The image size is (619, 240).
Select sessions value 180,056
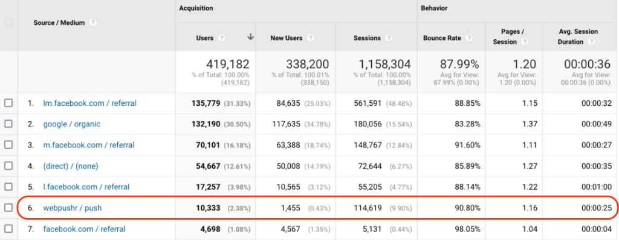[x=368, y=125]
